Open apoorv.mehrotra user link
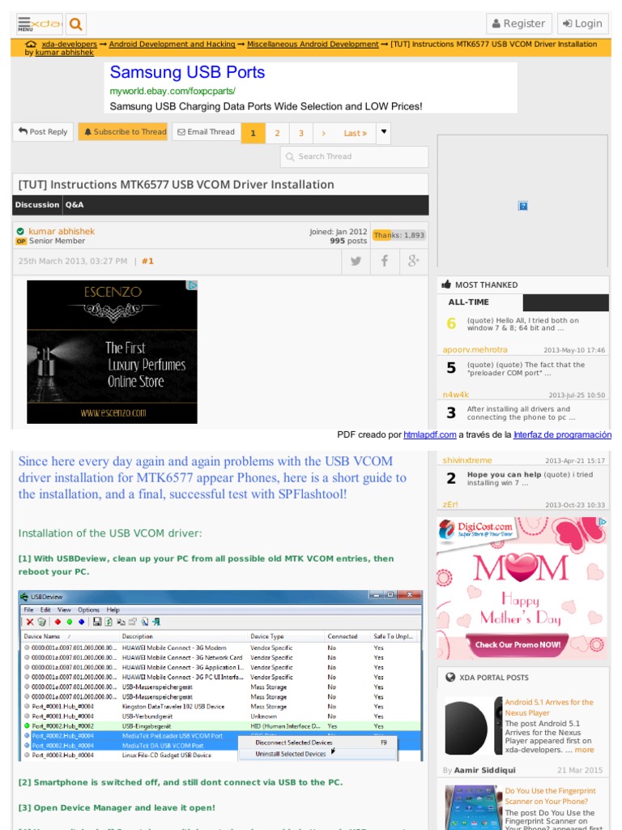This screenshot has width=622, height=830. [x=475, y=350]
